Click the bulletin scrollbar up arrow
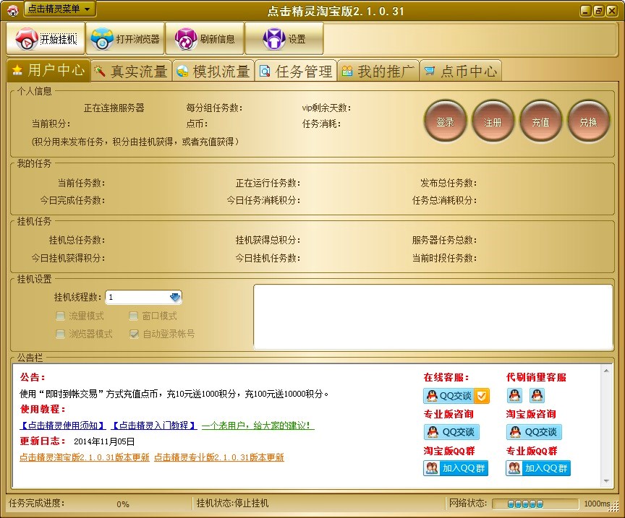Viewport: 625px width, 518px height. tap(606, 371)
